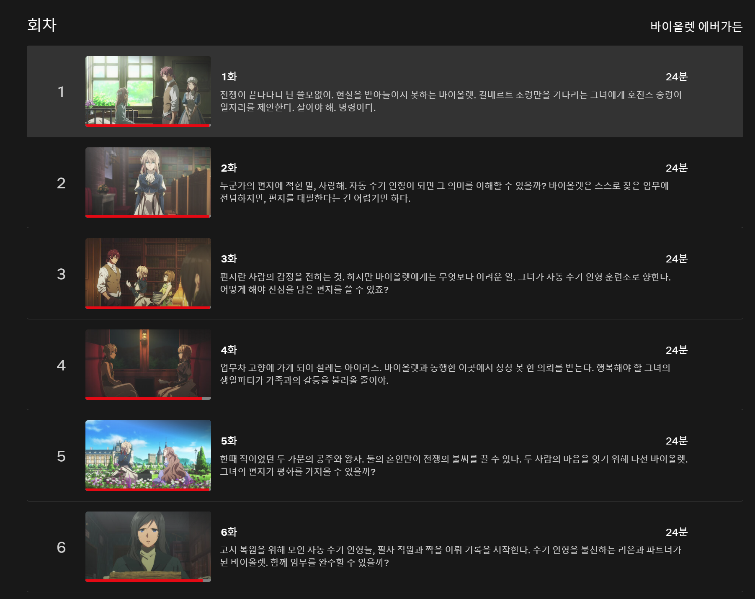Click the 회차 section heading
The image size is (755, 599).
pyautogui.click(x=42, y=25)
